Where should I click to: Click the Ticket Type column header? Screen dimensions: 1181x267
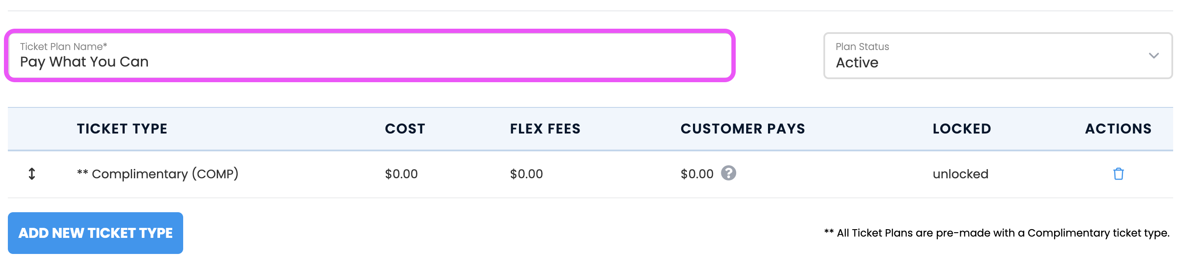[122, 129]
